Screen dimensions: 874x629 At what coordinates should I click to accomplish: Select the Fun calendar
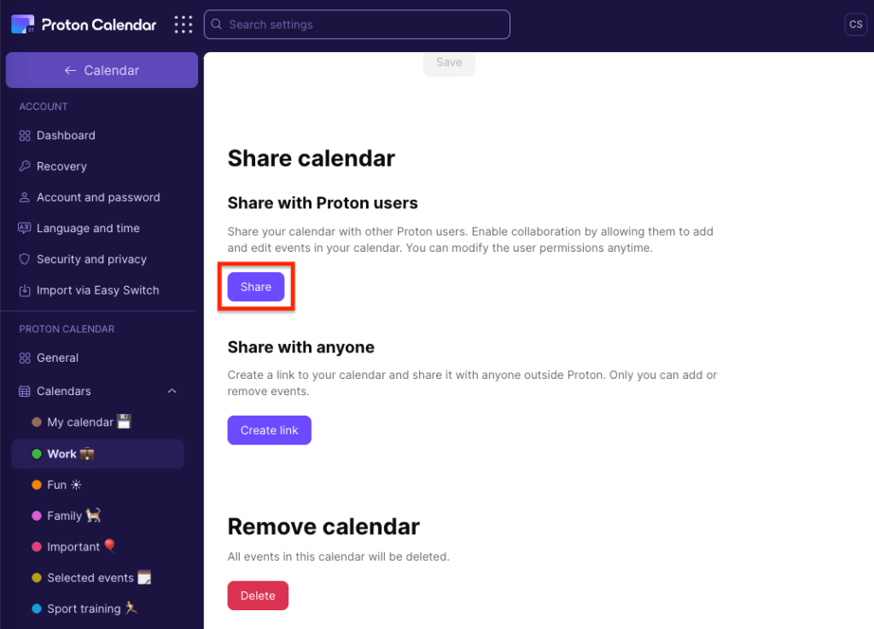(61, 484)
